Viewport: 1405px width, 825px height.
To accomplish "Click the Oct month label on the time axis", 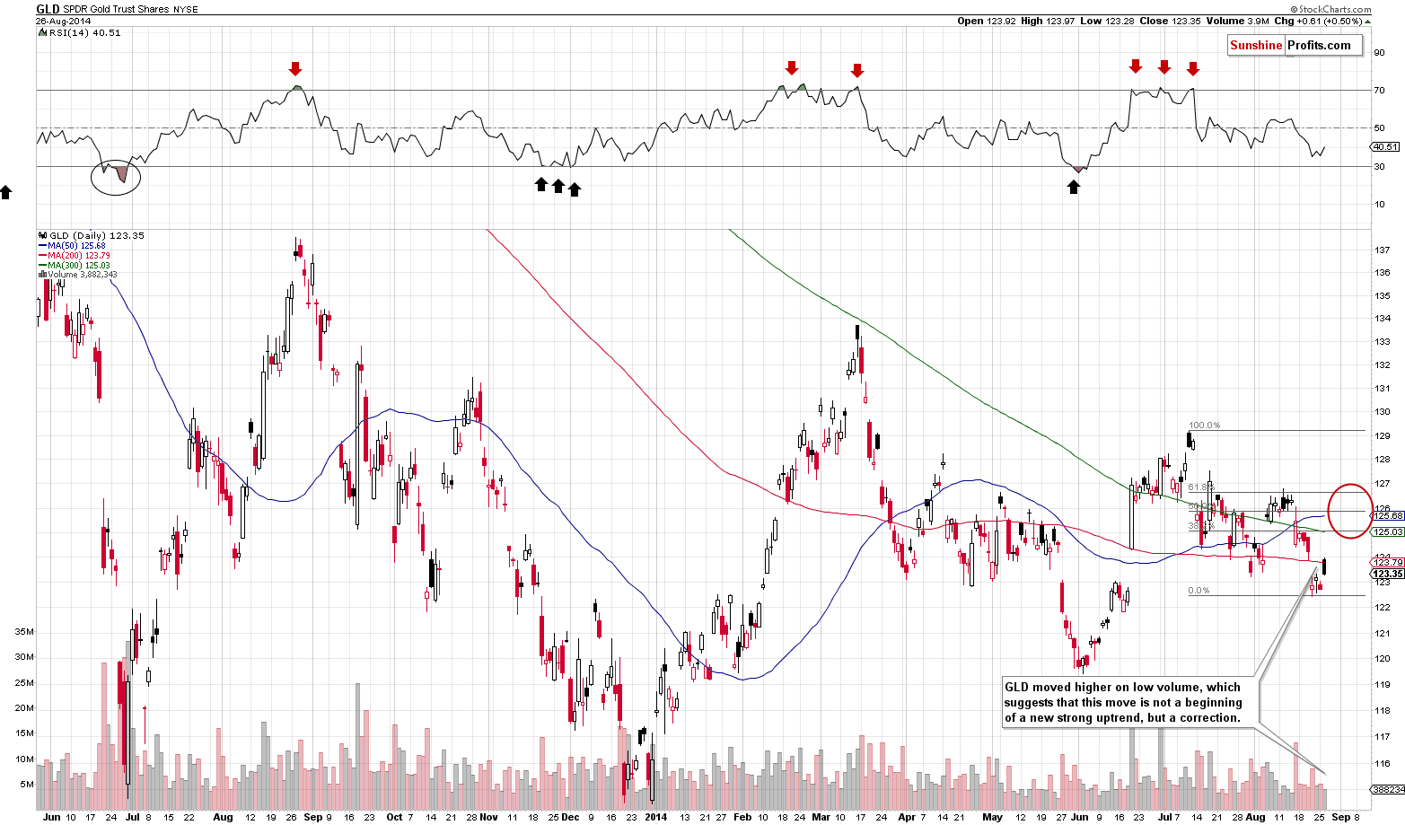I will 394,817.
